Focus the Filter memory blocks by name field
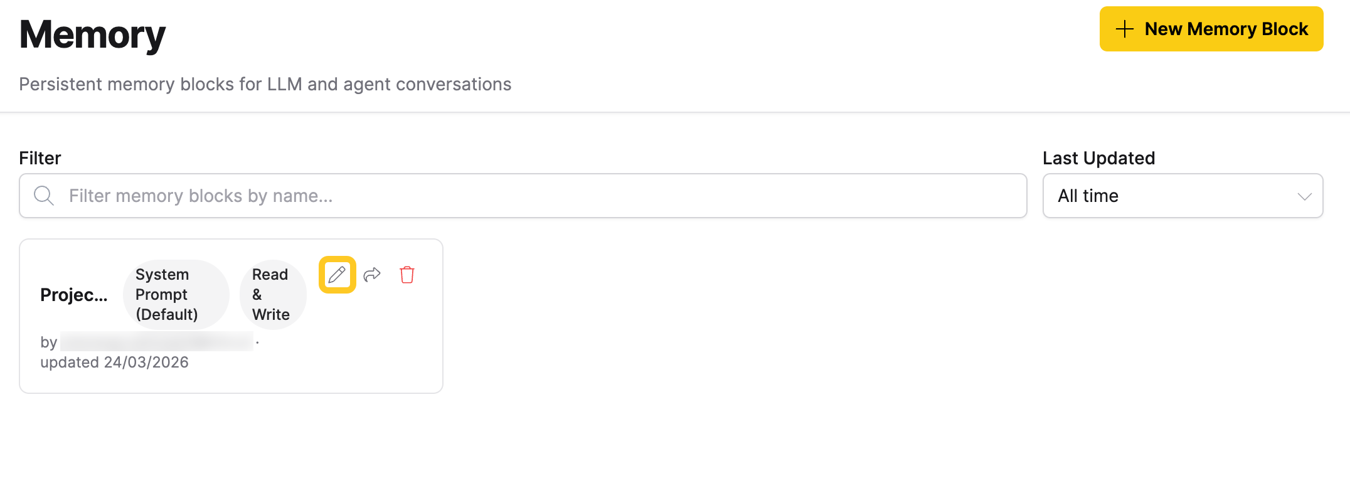1350x498 pixels. coord(523,196)
